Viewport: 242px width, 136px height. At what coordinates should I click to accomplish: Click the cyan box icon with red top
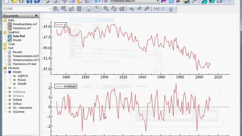coord(212,2)
